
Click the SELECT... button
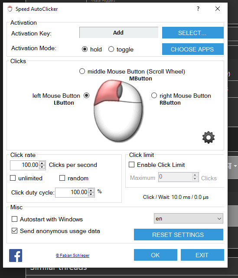click(x=192, y=32)
